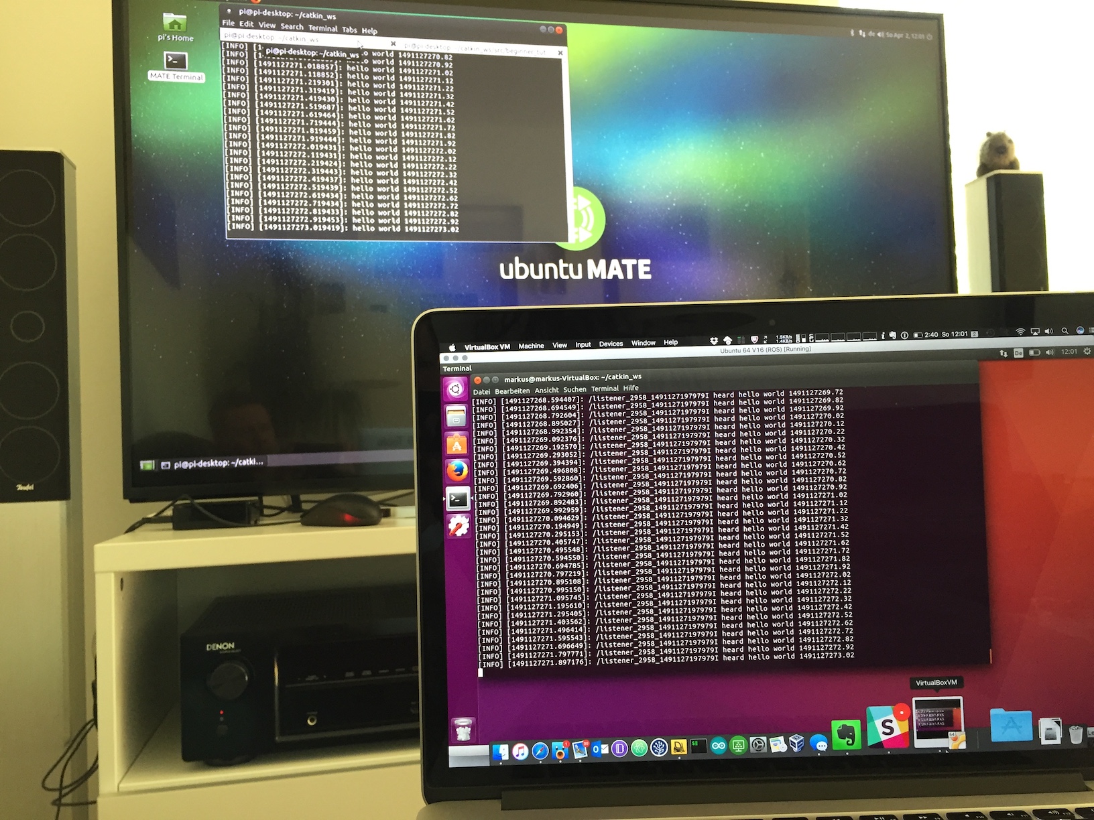Open Help menu in pi-desktop terminal
Image resolution: width=1094 pixels, height=820 pixels.
pos(370,31)
